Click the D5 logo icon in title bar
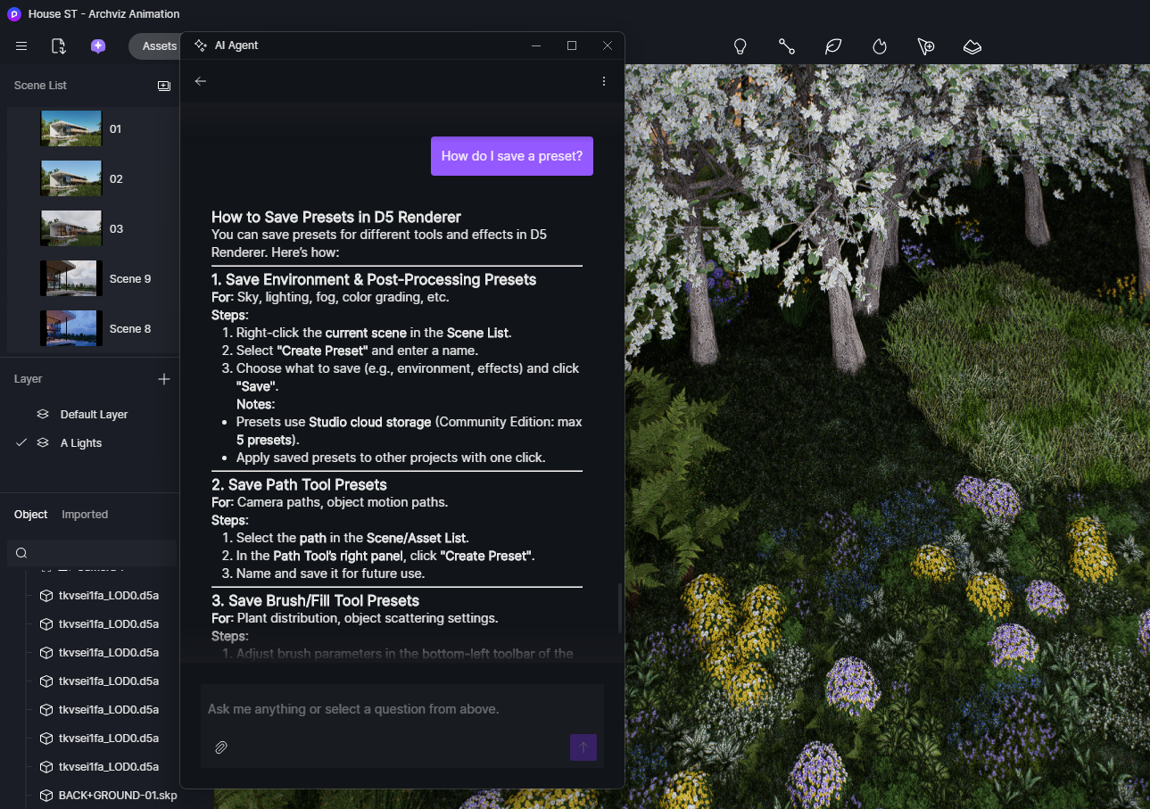The height and width of the screenshot is (809, 1150). pos(14,14)
